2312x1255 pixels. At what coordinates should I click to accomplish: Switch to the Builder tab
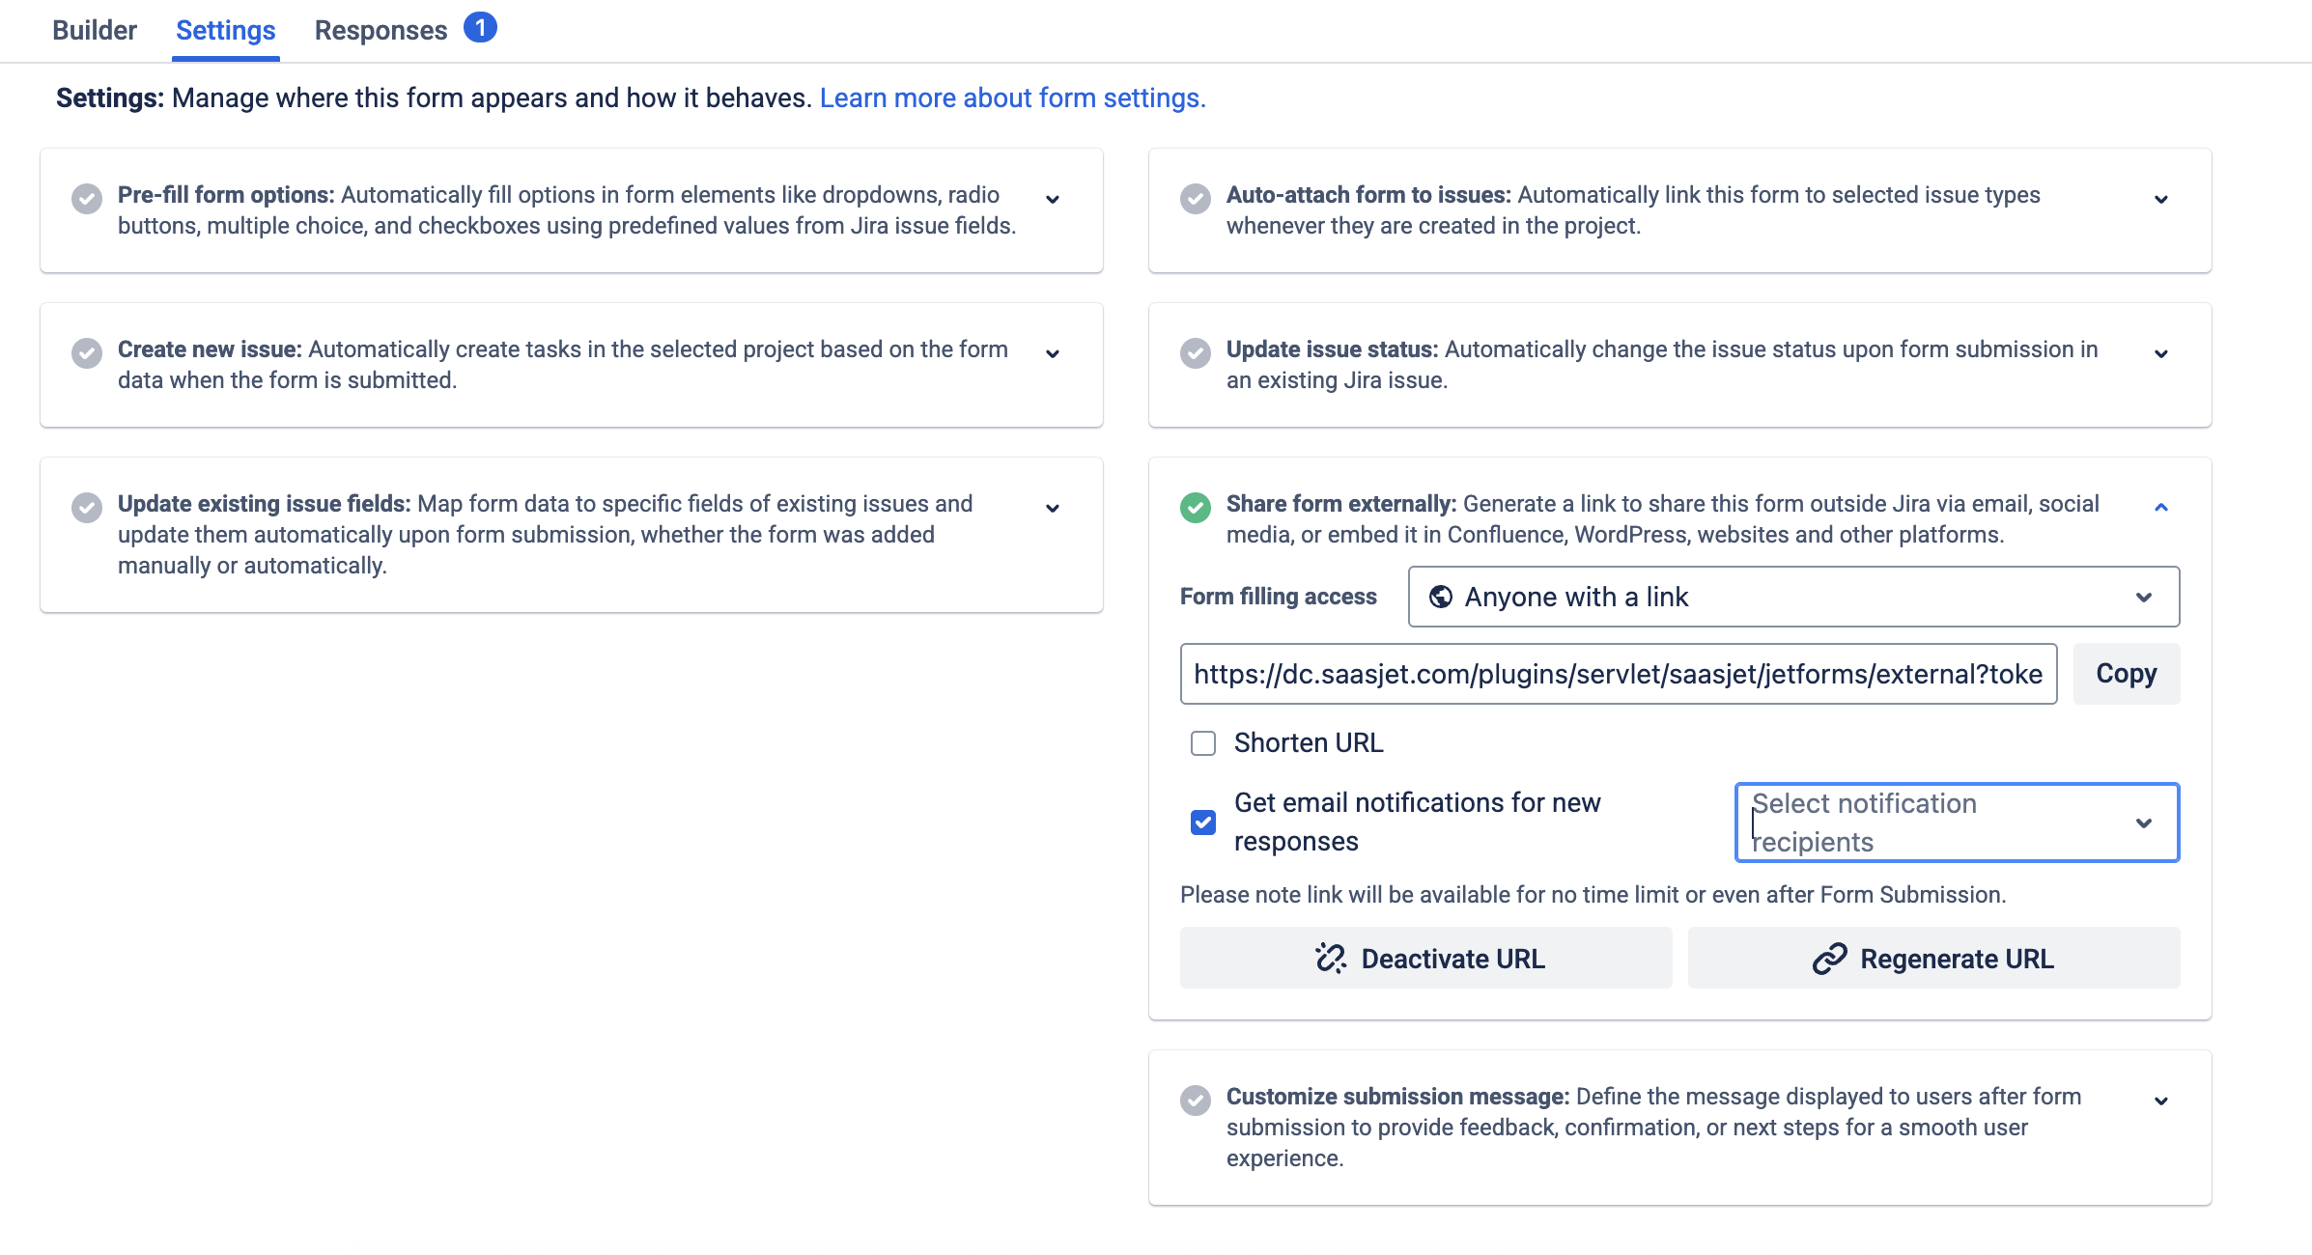tap(95, 30)
